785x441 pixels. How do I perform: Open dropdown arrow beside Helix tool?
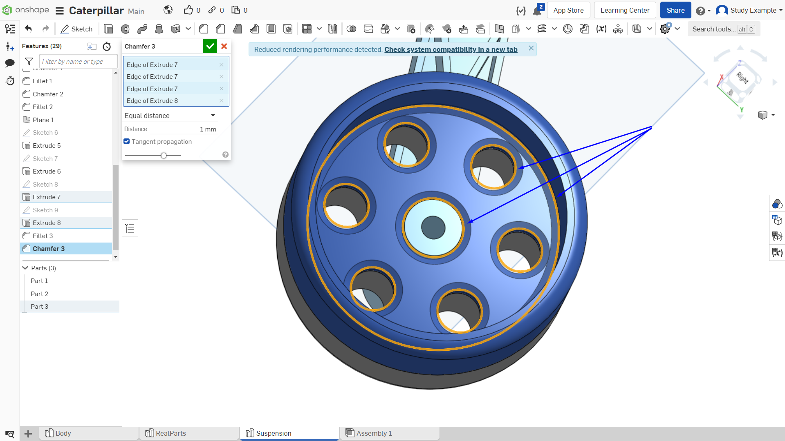554,29
